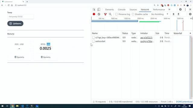Open the browser zoom magnifier icon
The image size is (193, 108).
[x=154, y=5]
